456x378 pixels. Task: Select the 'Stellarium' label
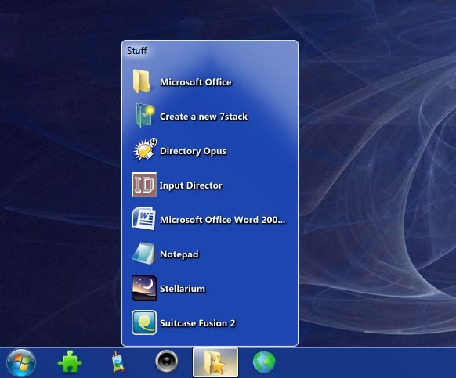tap(183, 289)
